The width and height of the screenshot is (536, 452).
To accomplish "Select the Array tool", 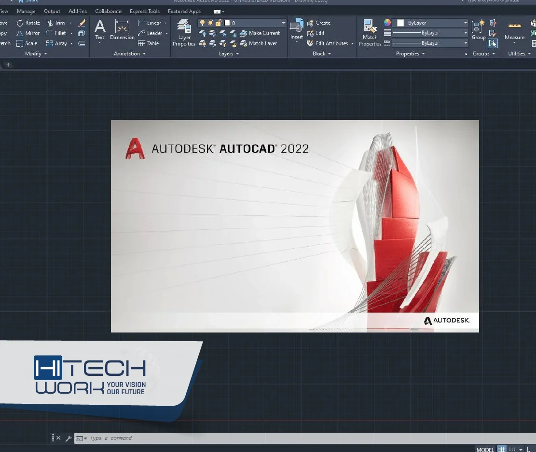I will coord(57,43).
